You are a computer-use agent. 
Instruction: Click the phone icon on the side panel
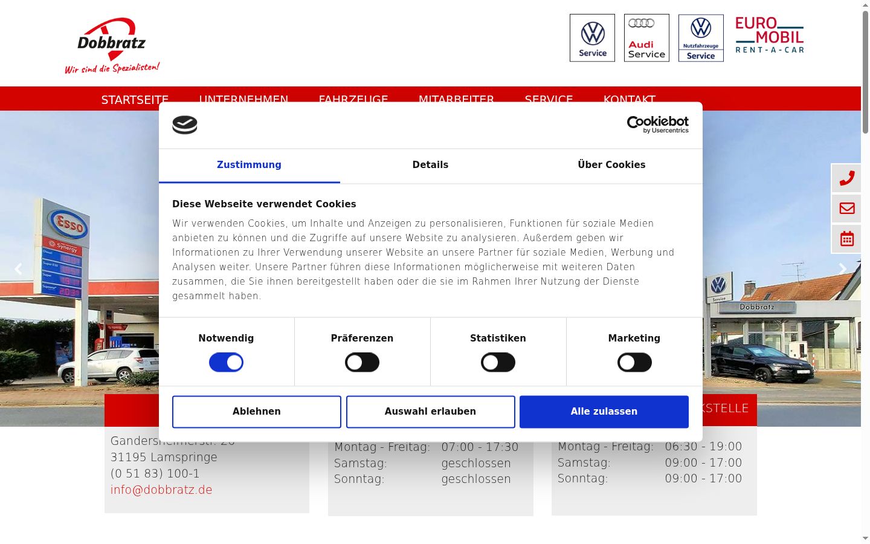(847, 178)
